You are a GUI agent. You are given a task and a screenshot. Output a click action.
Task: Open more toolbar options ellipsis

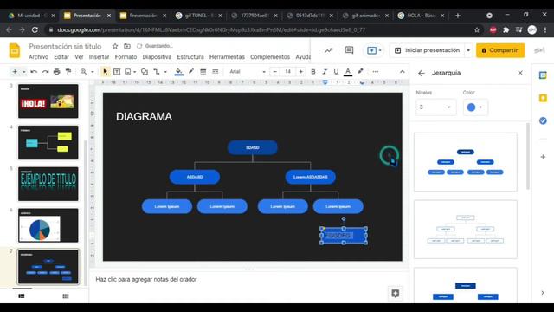(x=375, y=72)
